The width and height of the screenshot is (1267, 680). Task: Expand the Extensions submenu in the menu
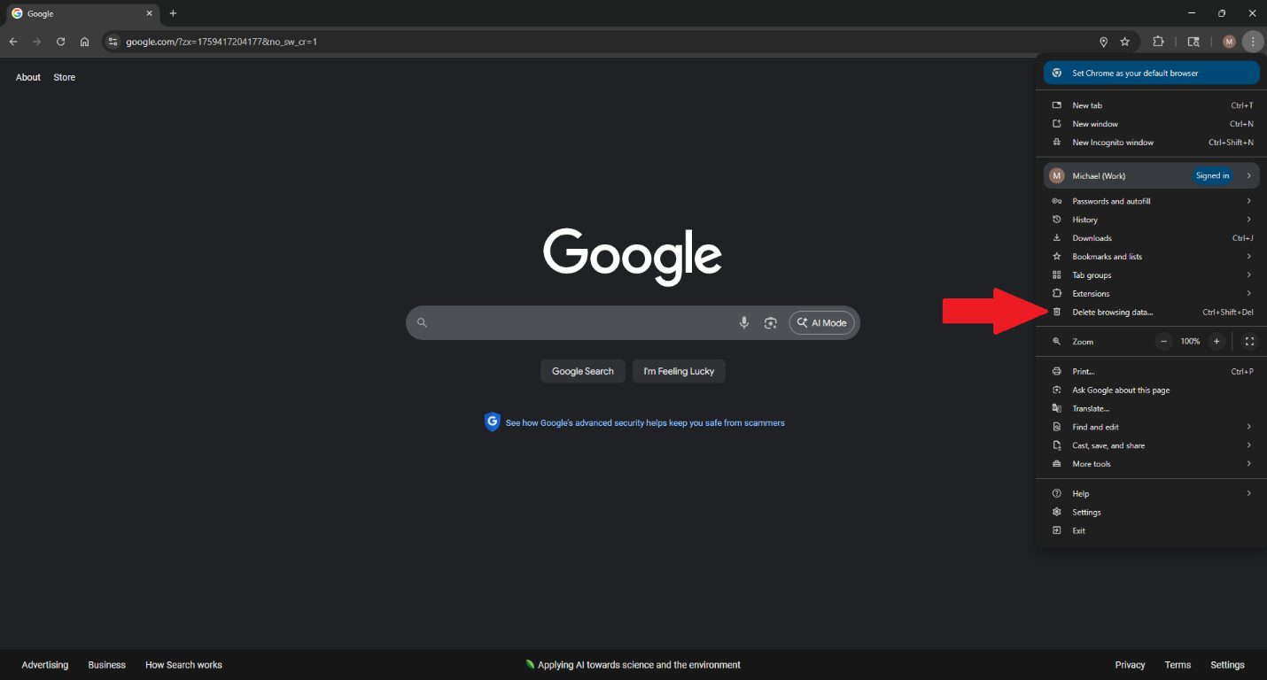click(x=1151, y=294)
